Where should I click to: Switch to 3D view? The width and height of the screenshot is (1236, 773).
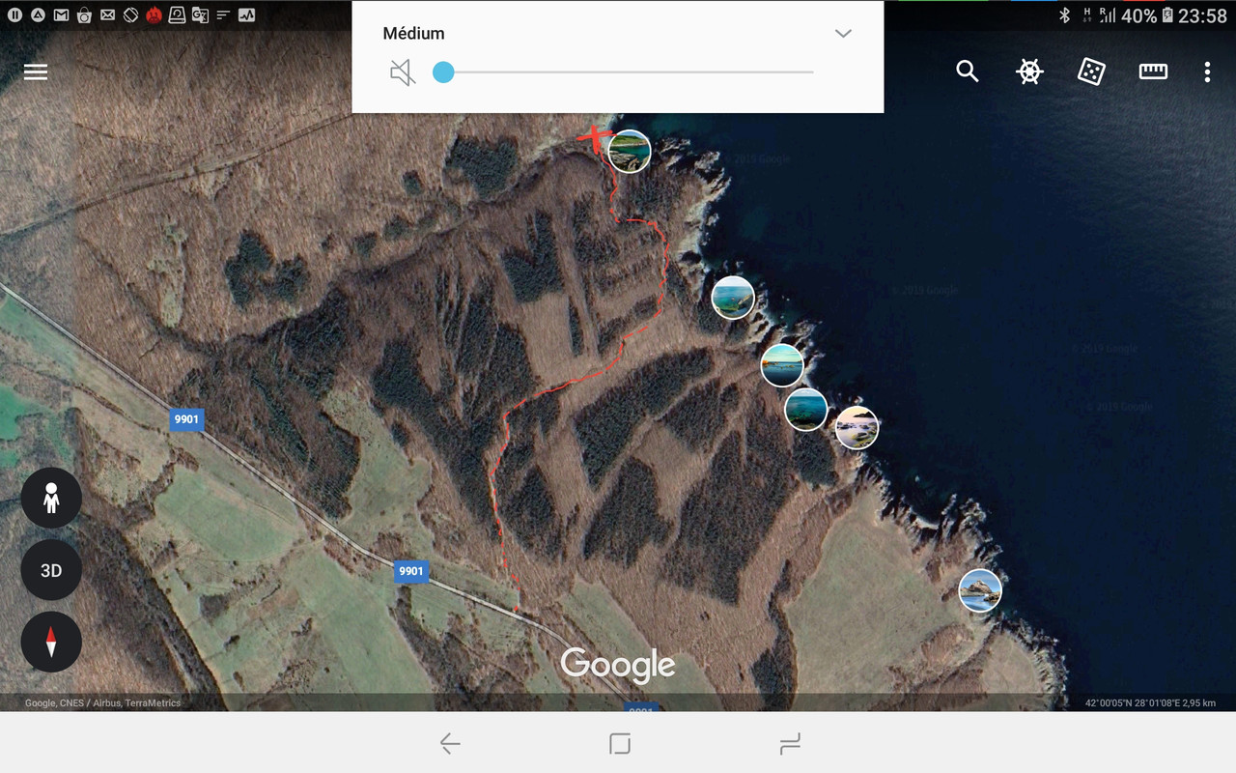51,570
